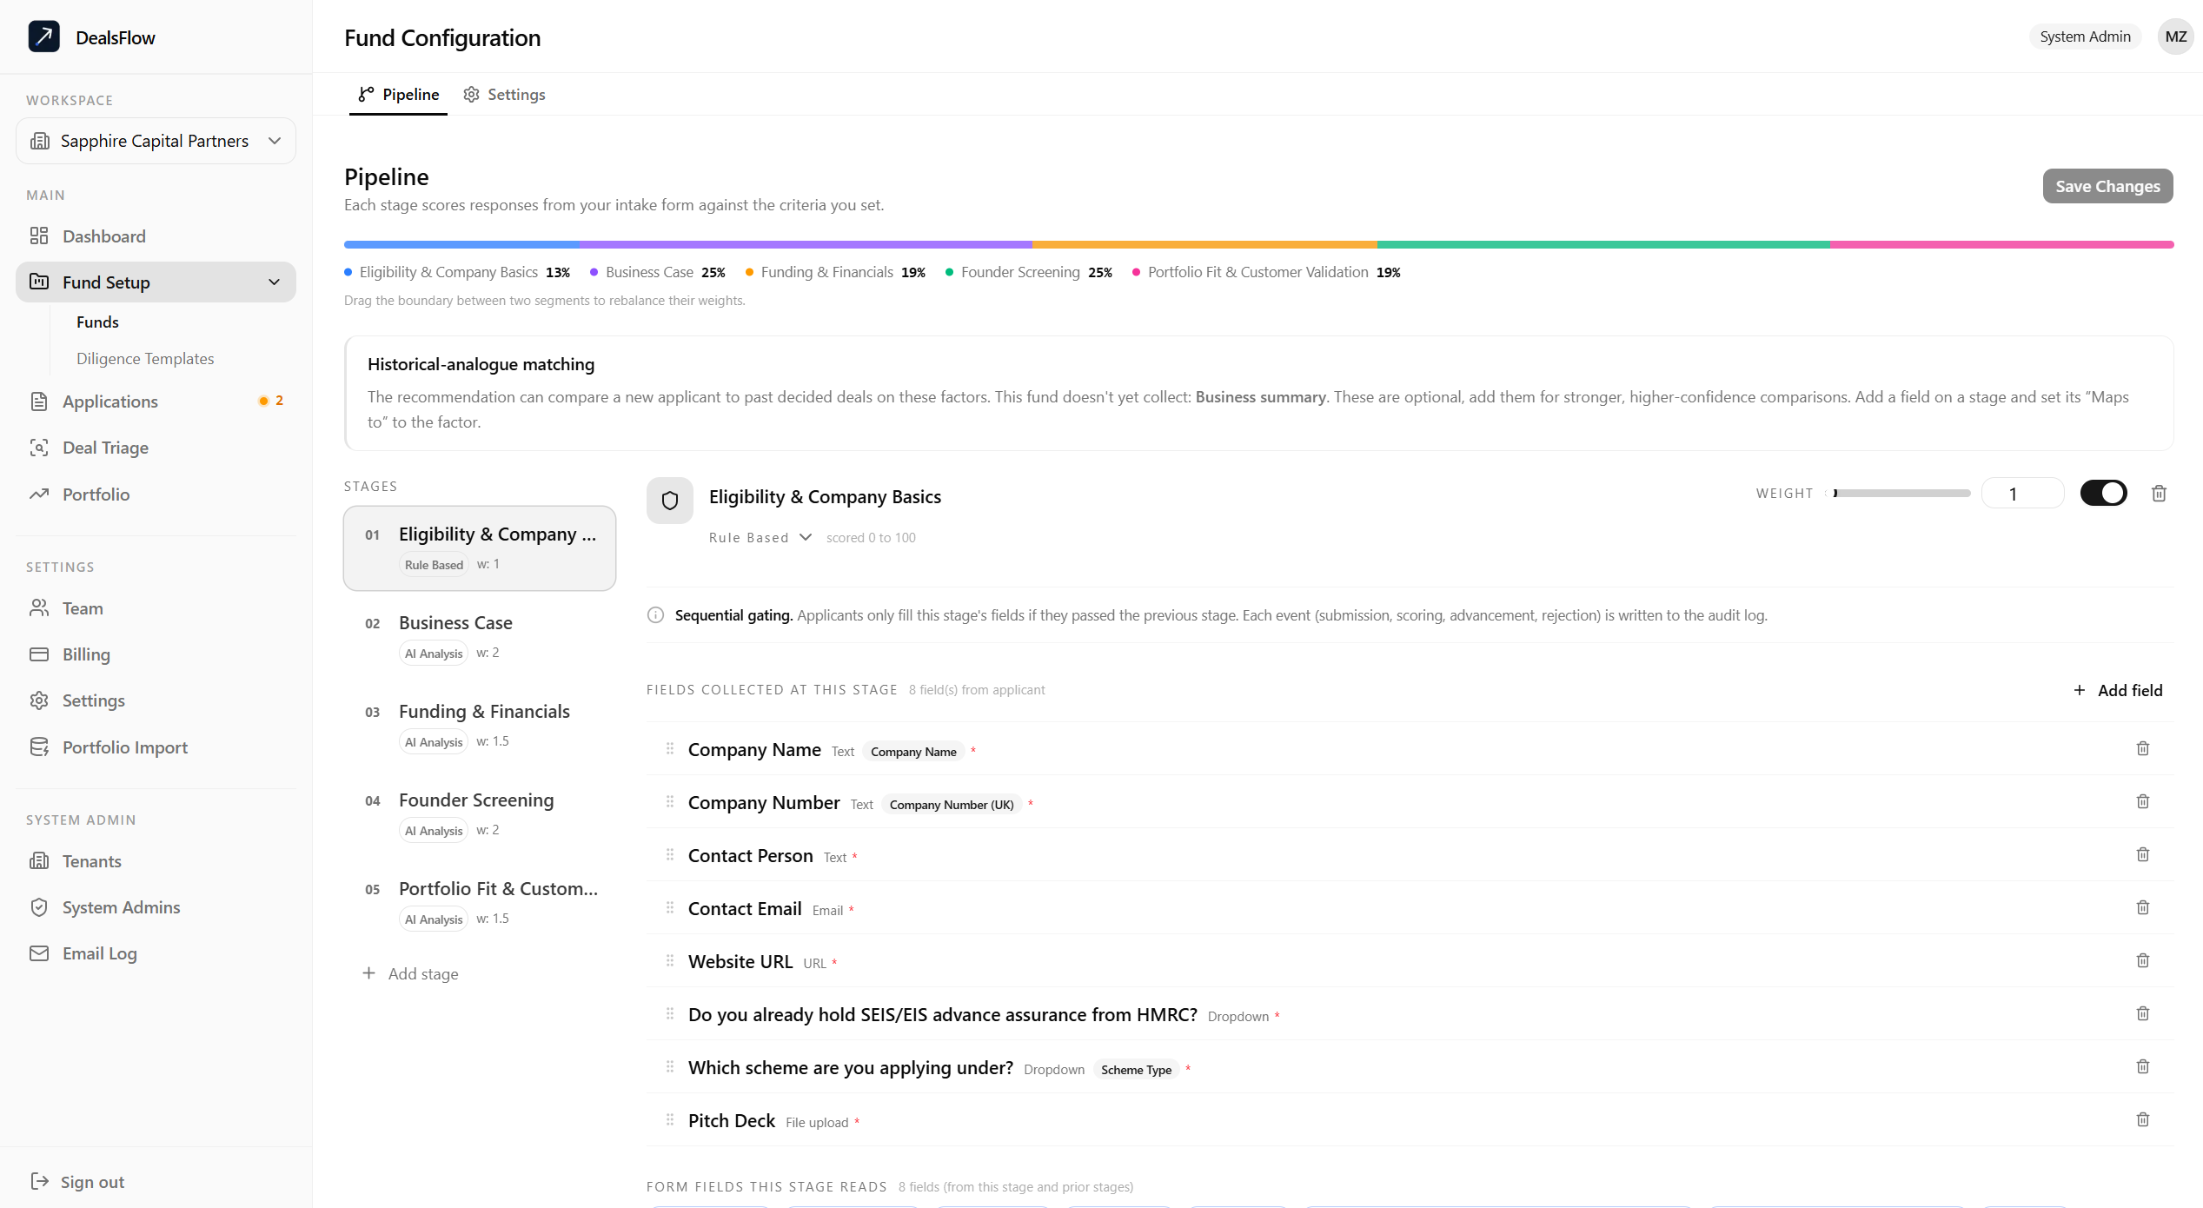
Task: Delete the Company Name field
Action: 2143,748
